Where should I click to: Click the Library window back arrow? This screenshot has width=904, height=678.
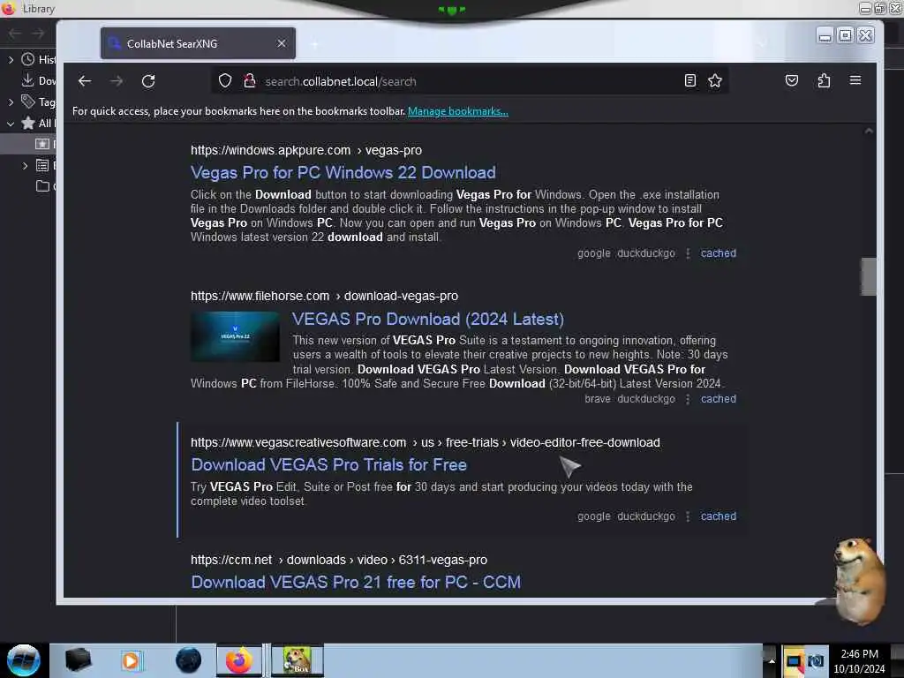(14, 34)
